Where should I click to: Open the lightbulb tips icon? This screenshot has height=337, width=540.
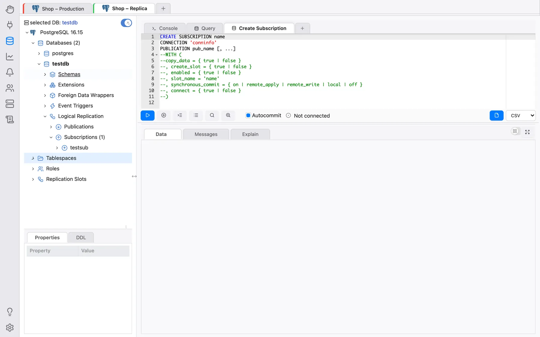point(10,312)
